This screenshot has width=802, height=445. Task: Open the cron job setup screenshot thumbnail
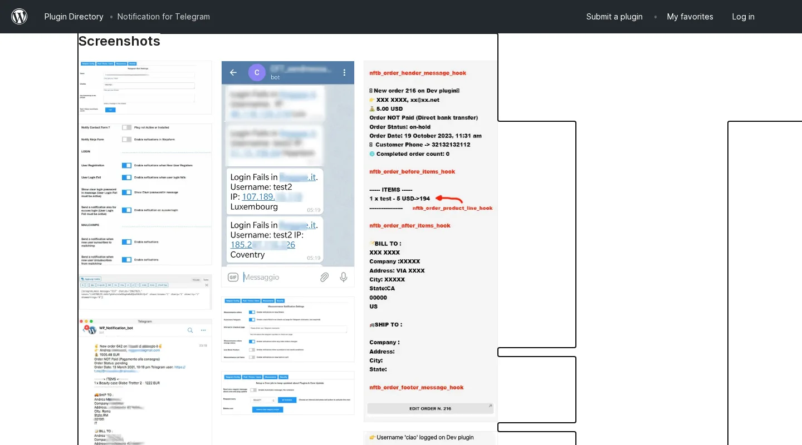(x=288, y=393)
